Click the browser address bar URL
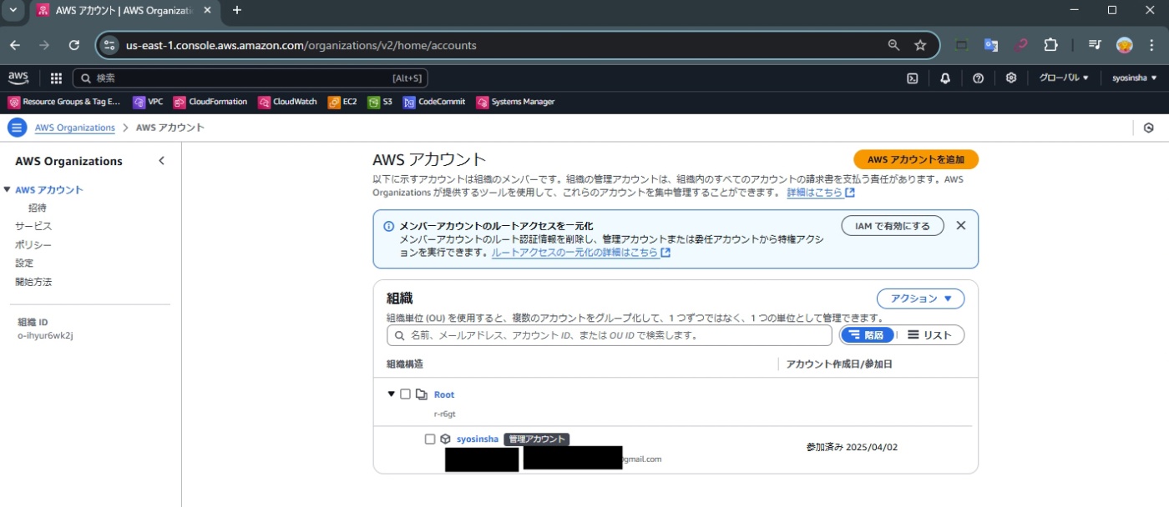This screenshot has width=1169, height=507. 301,46
